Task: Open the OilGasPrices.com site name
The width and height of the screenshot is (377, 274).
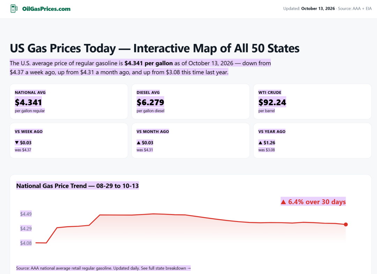Action: pyautogui.click(x=46, y=9)
